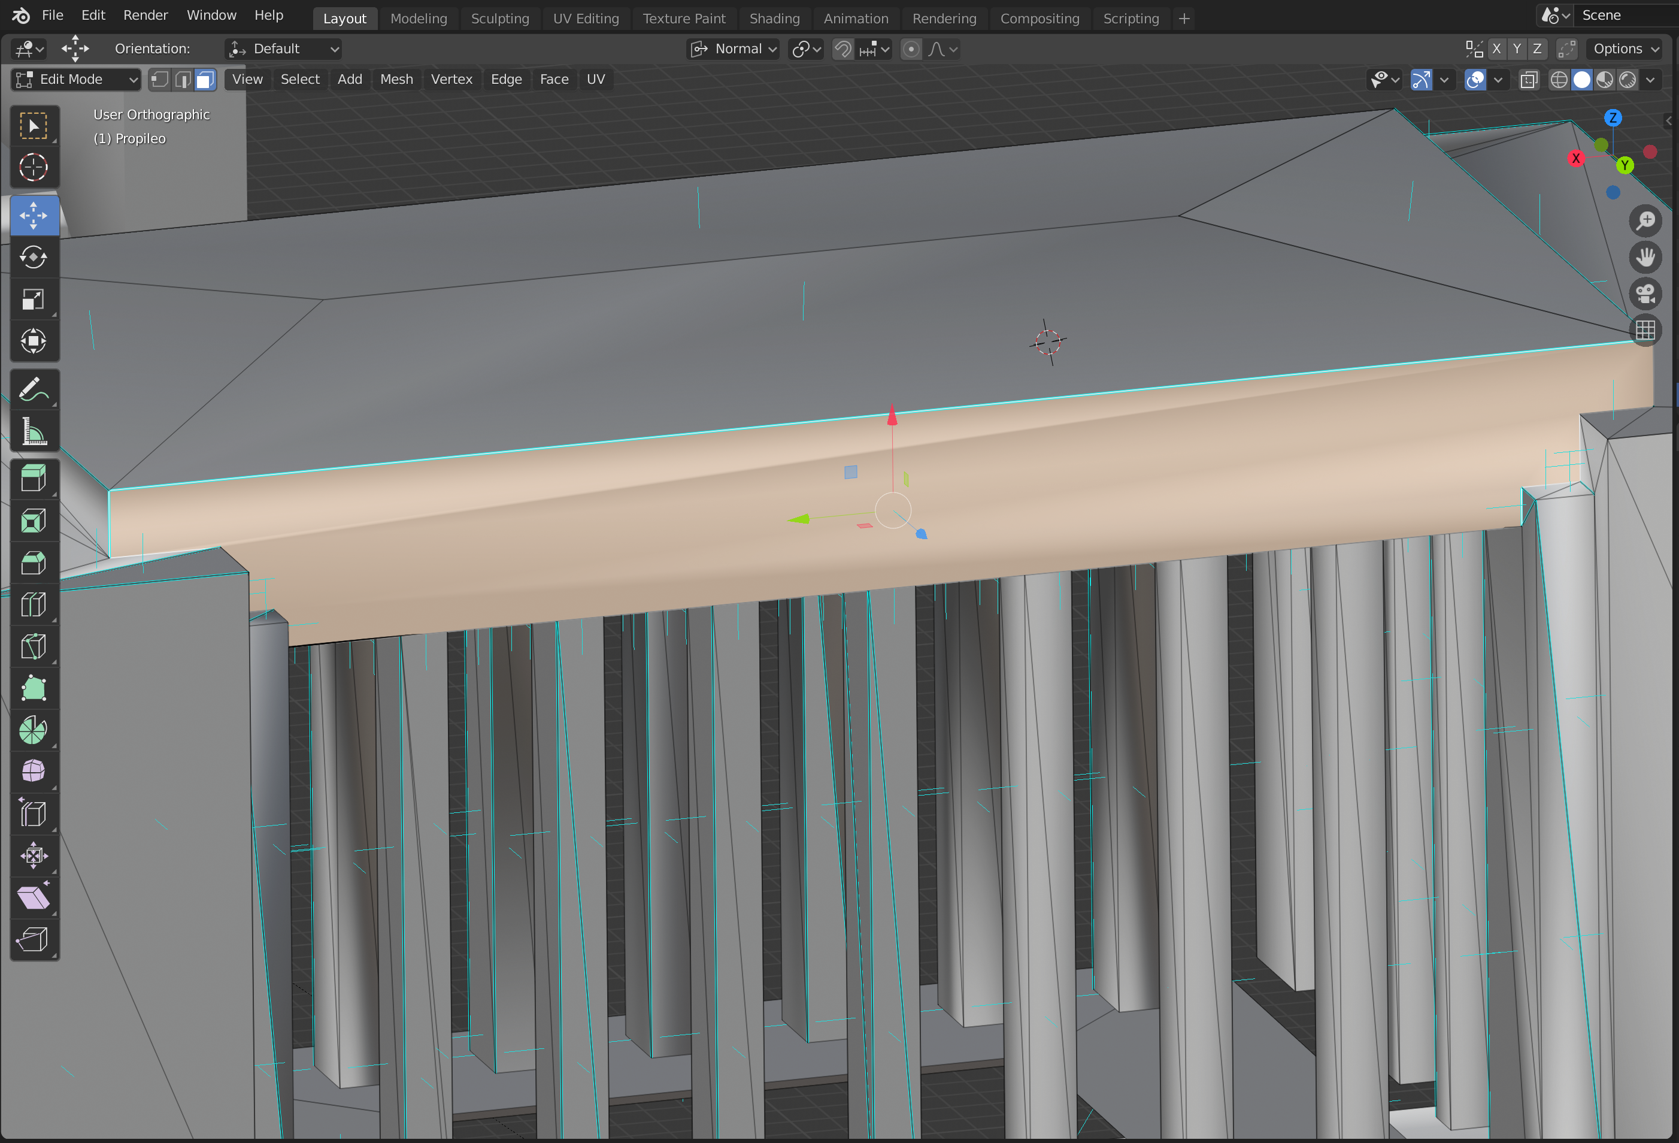Click the 3D cursor tool

coord(34,168)
